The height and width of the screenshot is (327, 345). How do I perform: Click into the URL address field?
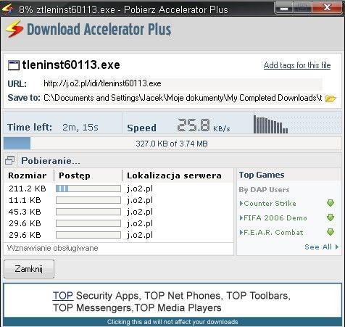[183, 83]
